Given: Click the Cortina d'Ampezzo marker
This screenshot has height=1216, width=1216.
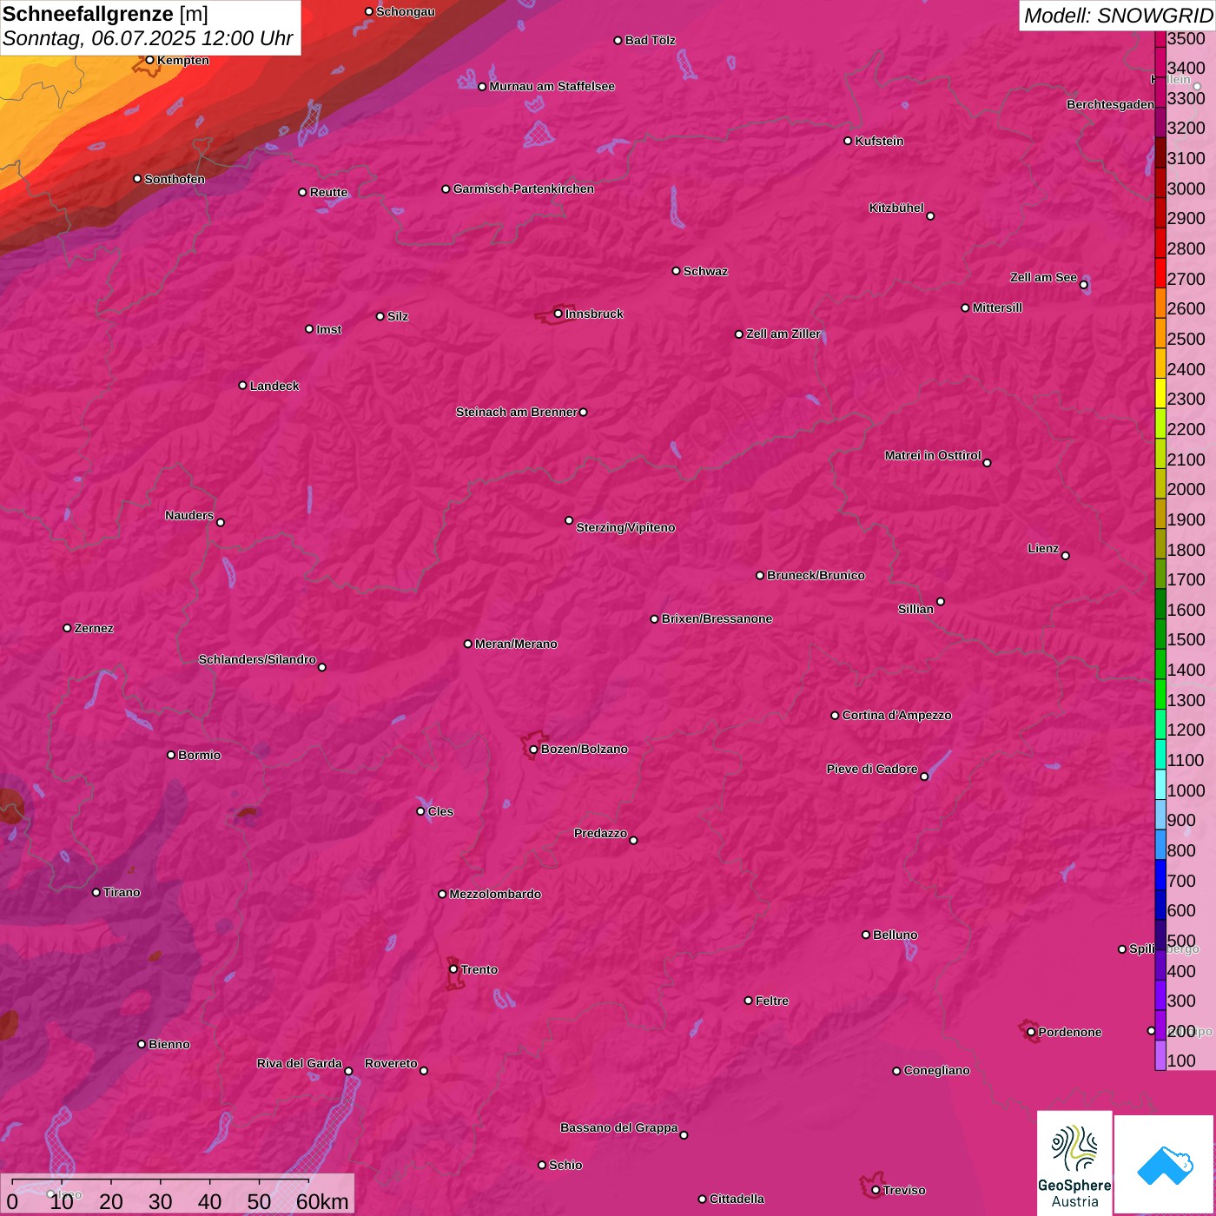Looking at the screenshot, I should point(835,715).
